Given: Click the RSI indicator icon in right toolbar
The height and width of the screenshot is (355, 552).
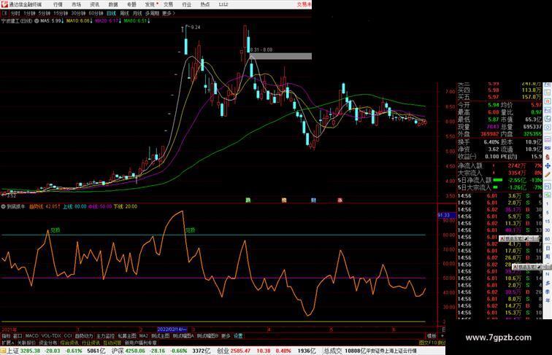Looking at the screenshot, I should (548, 148).
